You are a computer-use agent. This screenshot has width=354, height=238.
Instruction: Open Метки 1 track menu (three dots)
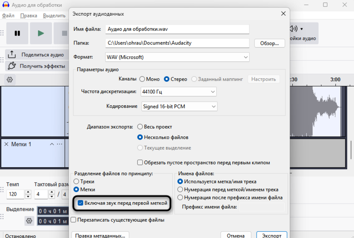(60, 144)
